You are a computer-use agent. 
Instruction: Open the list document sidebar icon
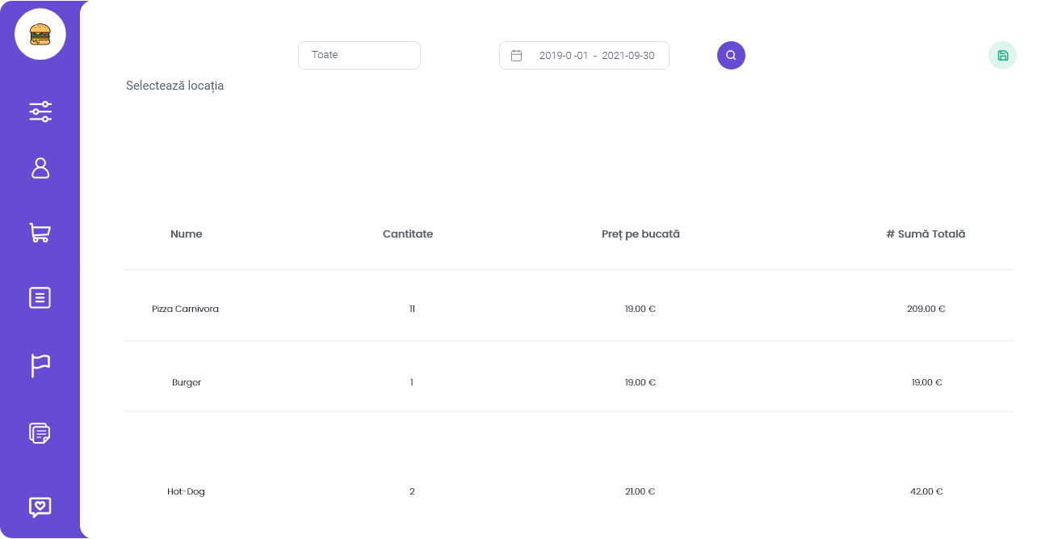[x=40, y=297]
